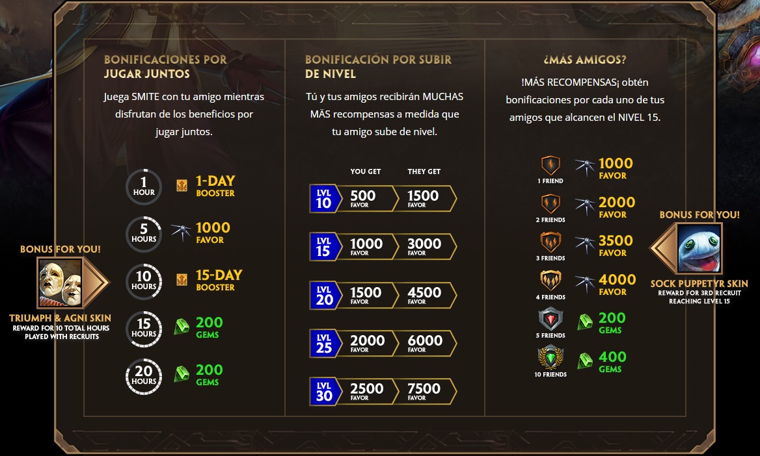Screen dimensions: 760x456
Task: Click the 4 Friends shield badge
Action: 550,281
